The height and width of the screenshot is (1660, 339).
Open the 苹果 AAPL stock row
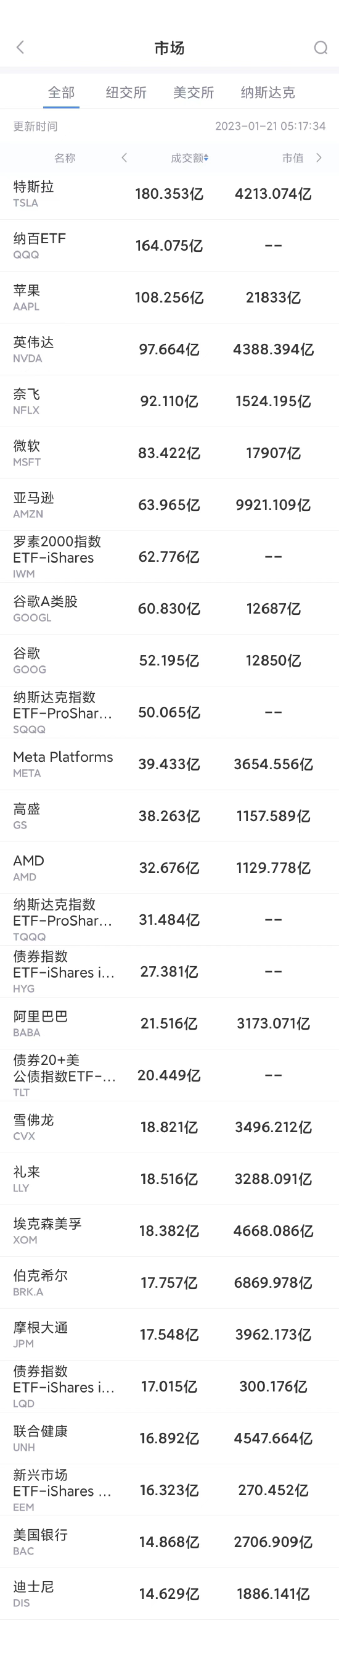click(169, 298)
